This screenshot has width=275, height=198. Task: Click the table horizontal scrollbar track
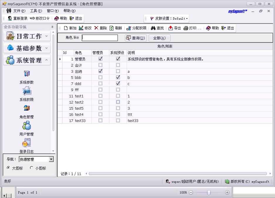pyautogui.click(x=178, y=174)
